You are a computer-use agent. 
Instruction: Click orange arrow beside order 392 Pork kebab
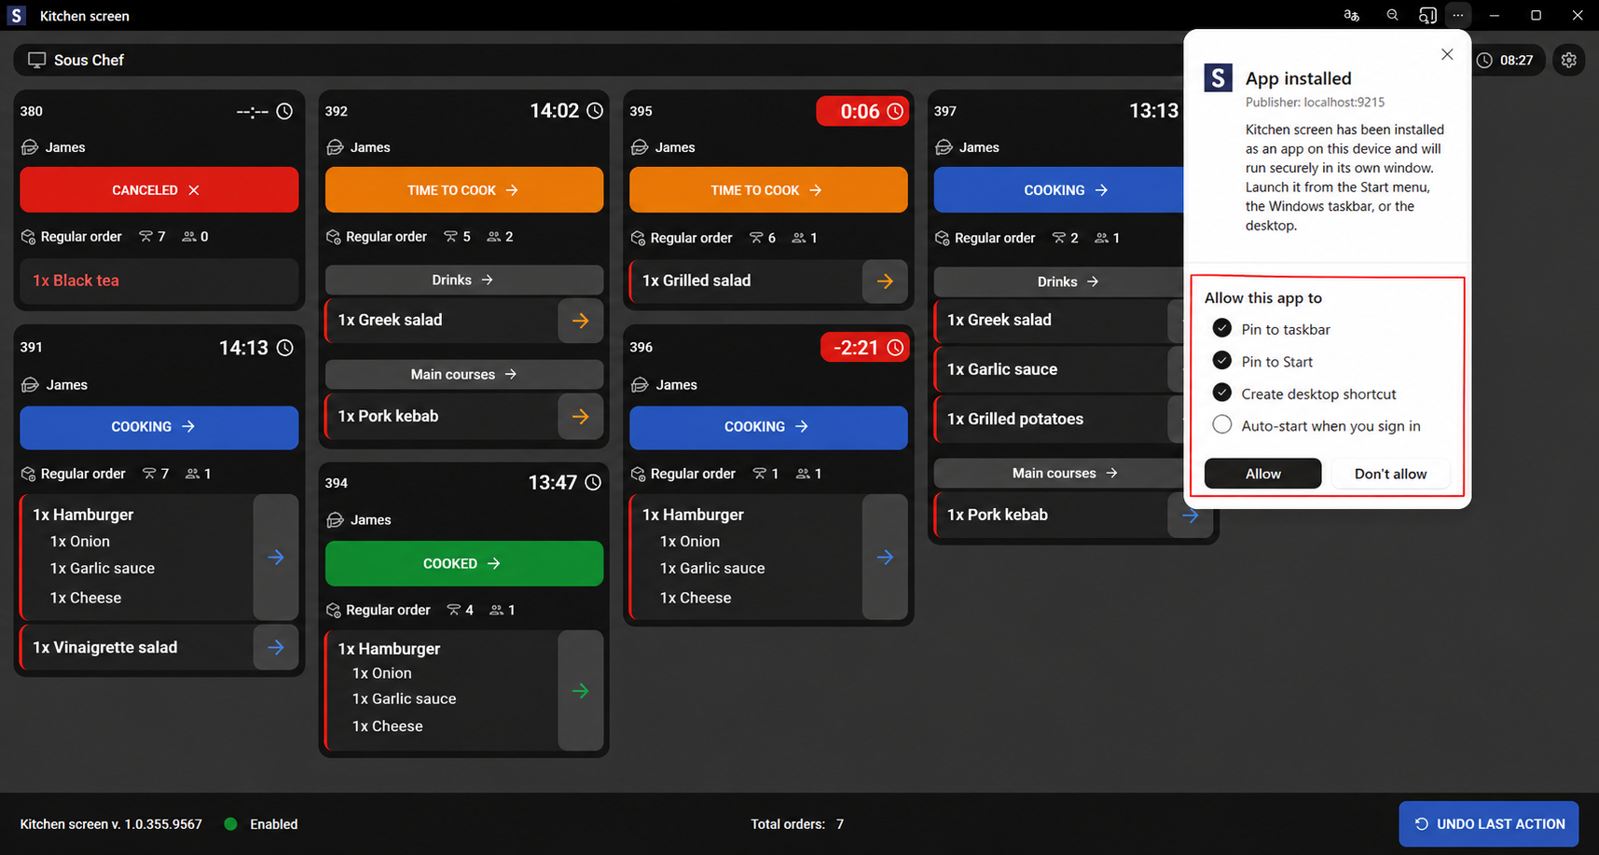(580, 416)
